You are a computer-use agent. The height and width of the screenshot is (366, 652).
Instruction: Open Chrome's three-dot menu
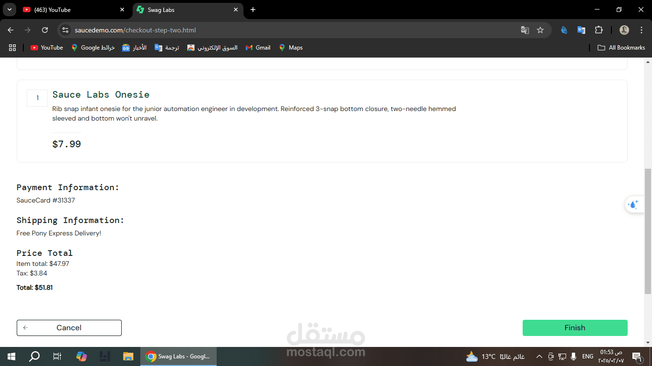tap(641, 30)
